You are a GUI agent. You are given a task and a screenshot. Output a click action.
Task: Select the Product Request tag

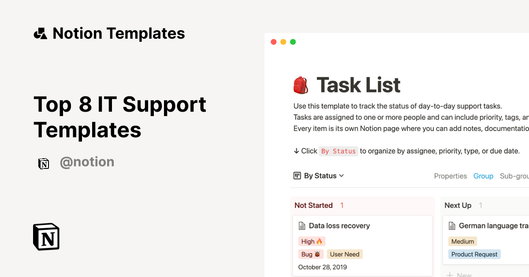coord(474,254)
